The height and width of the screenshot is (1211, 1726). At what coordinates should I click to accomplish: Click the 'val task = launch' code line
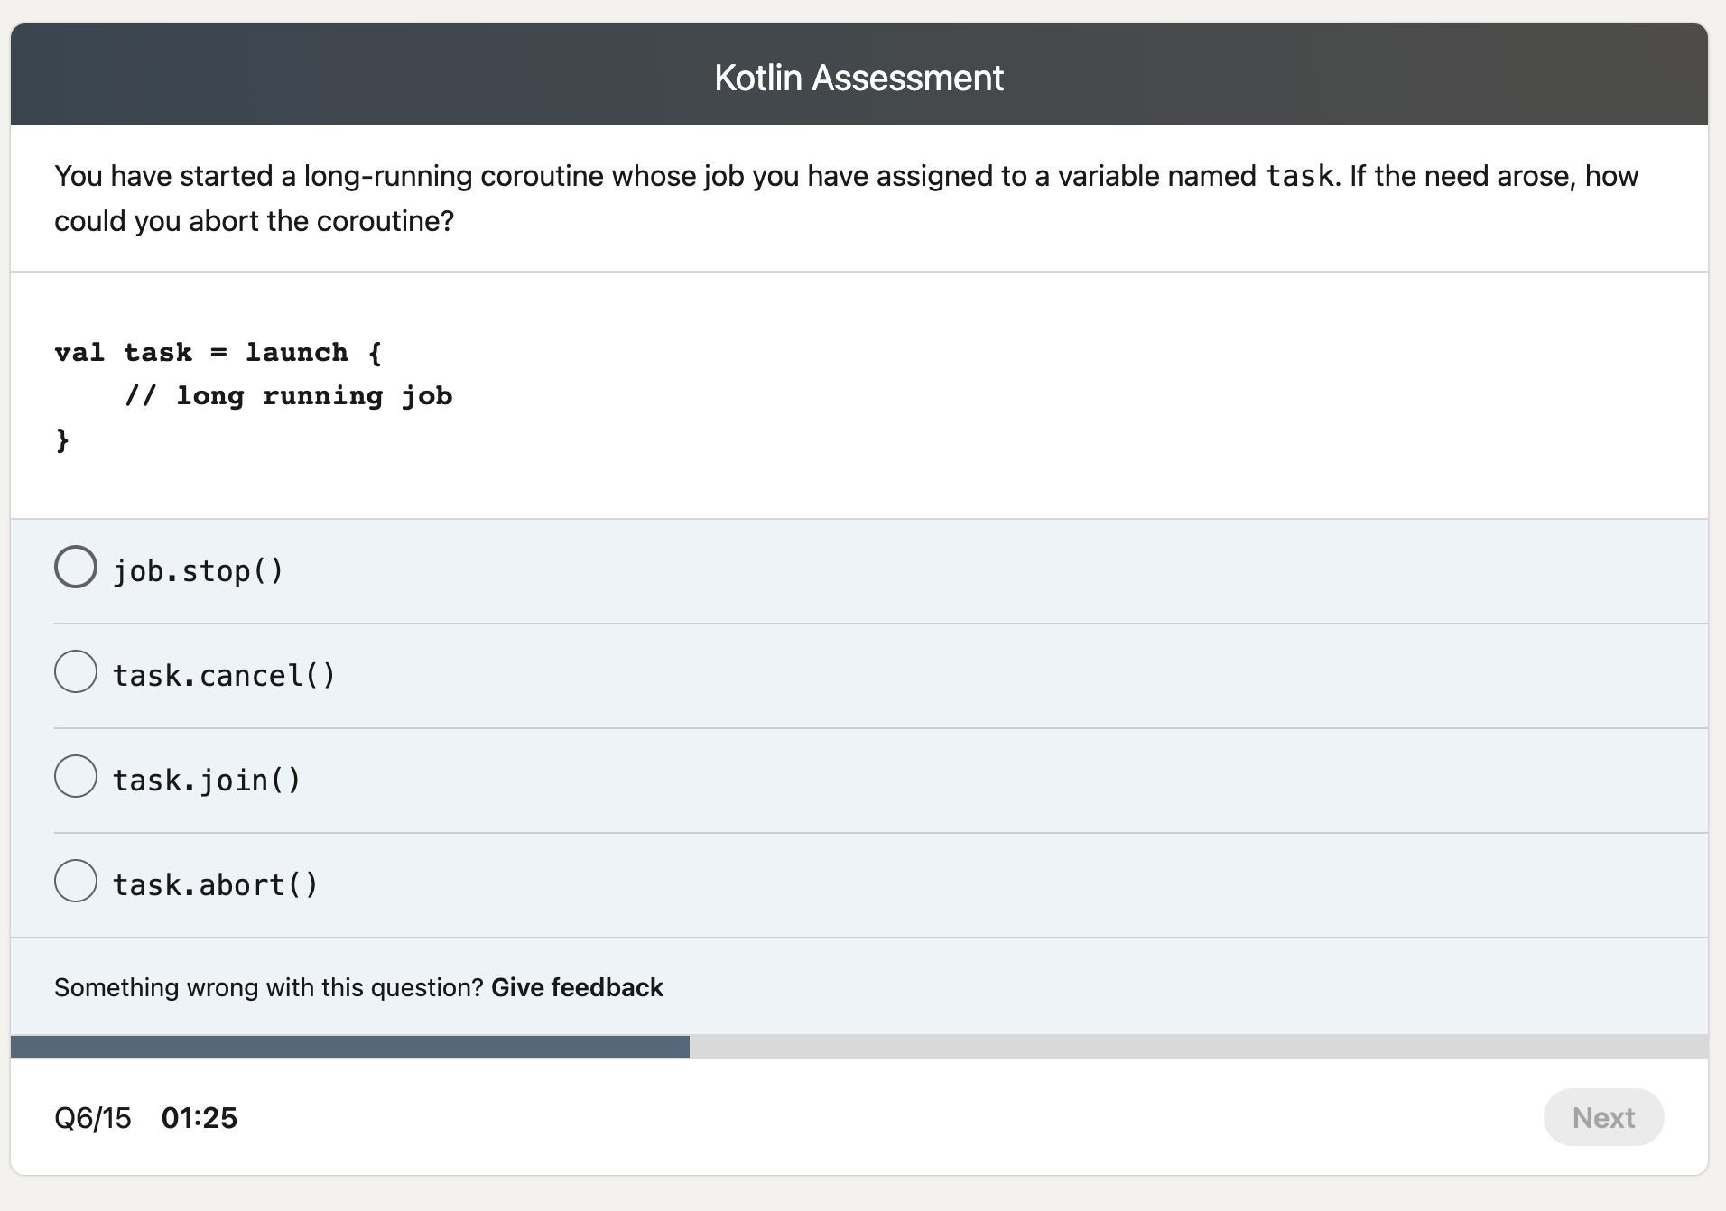(x=217, y=352)
